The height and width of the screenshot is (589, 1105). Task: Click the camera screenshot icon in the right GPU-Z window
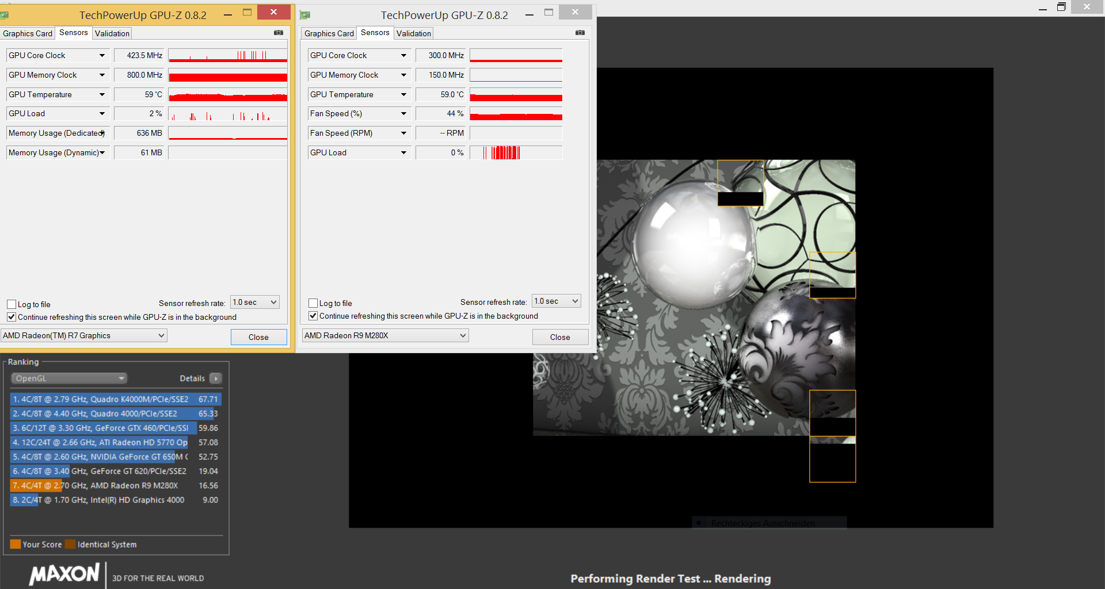click(580, 33)
